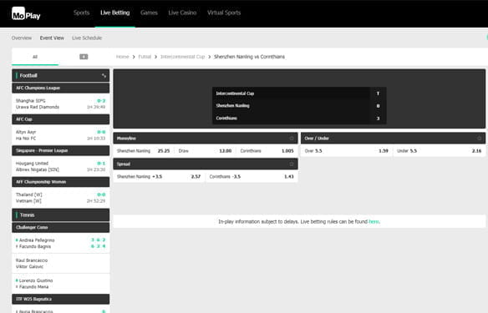Open the Intercontinental Cup breadcrumb link
Screen dimensions: 488x313
(183, 57)
